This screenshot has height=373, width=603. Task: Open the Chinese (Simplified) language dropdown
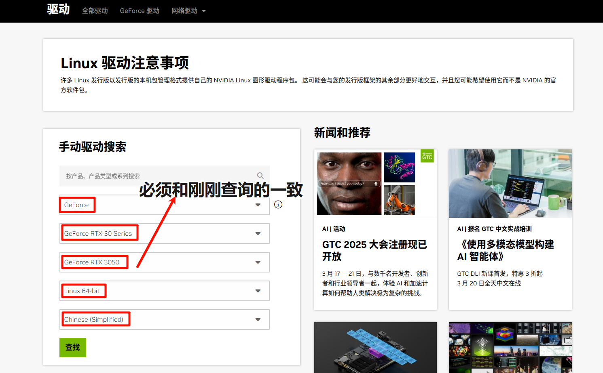(x=258, y=319)
